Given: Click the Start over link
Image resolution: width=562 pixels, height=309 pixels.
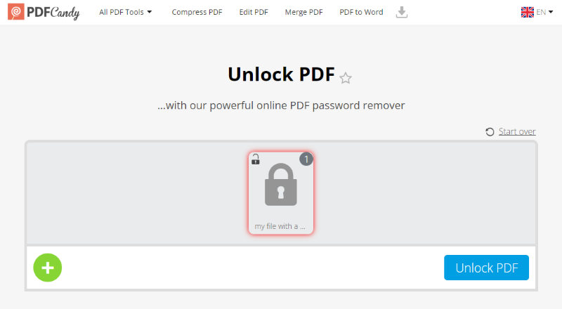Looking at the screenshot, I should pos(517,131).
